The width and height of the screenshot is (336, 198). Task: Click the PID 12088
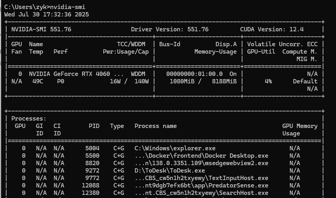pos(91,185)
